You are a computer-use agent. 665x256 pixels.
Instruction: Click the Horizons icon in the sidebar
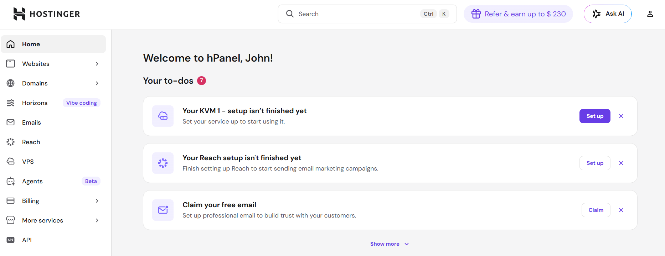pos(11,103)
